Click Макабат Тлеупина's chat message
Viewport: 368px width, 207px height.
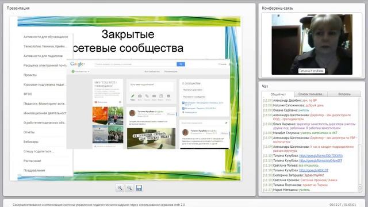point(300,133)
